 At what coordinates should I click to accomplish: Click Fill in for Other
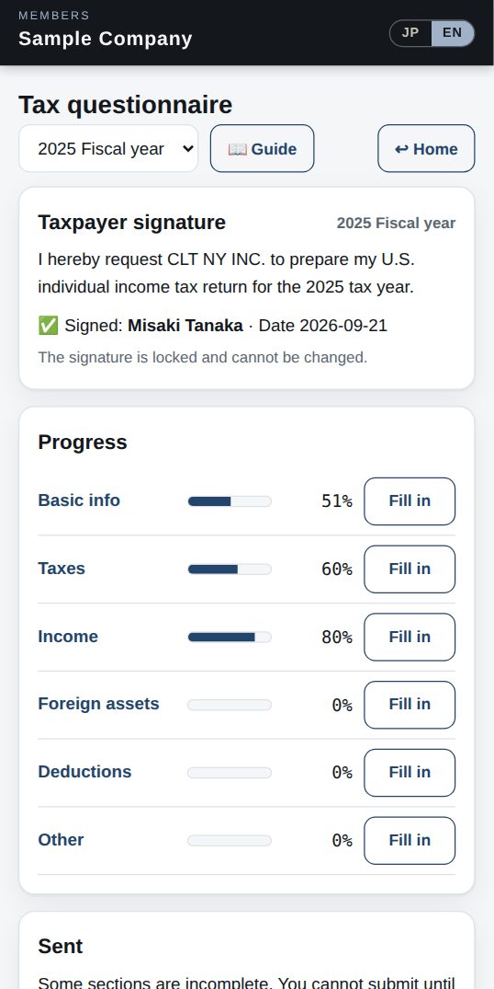click(x=409, y=841)
